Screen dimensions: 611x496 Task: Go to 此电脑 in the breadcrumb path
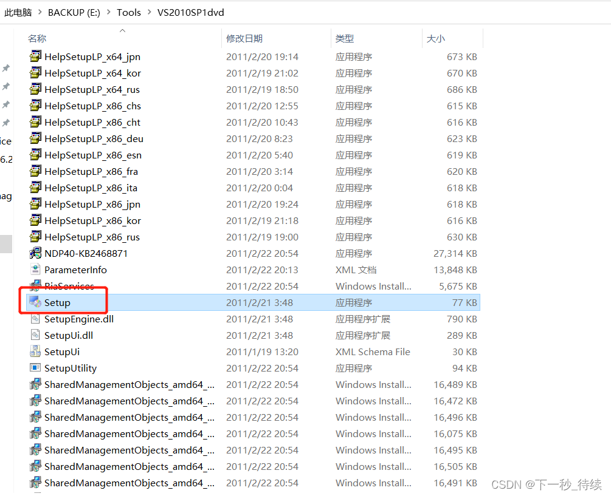tap(18, 13)
